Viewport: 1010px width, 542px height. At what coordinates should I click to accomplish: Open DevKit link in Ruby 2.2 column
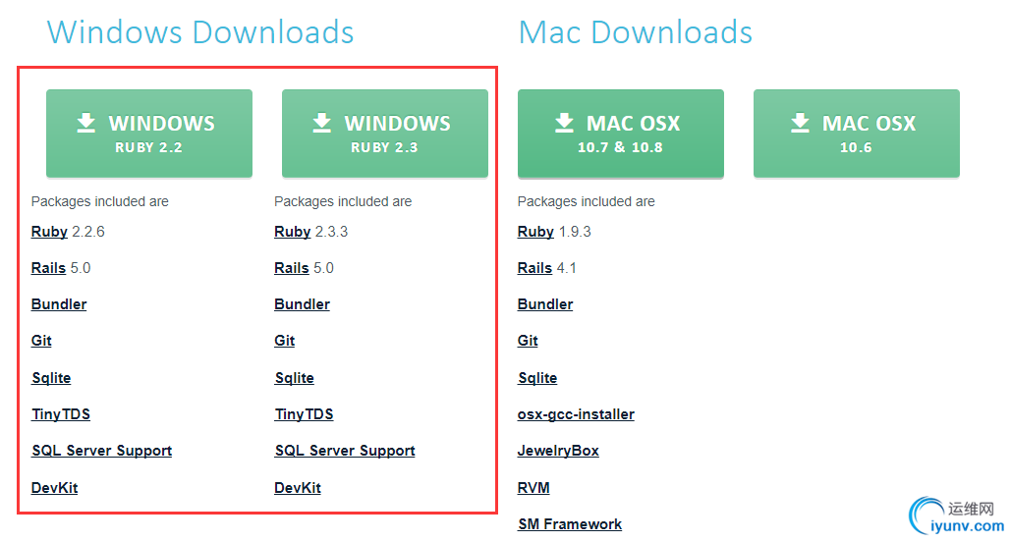point(55,488)
